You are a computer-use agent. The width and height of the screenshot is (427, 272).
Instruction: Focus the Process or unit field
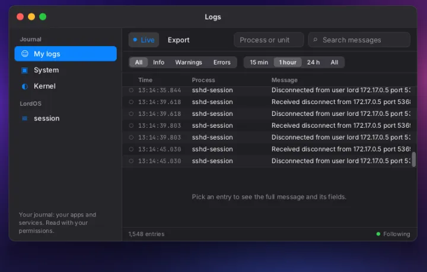(x=269, y=40)
